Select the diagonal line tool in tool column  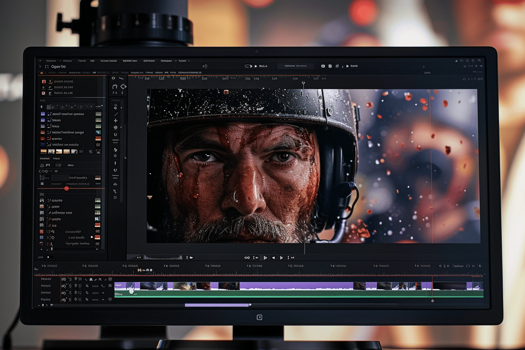(x=116, y=114)
